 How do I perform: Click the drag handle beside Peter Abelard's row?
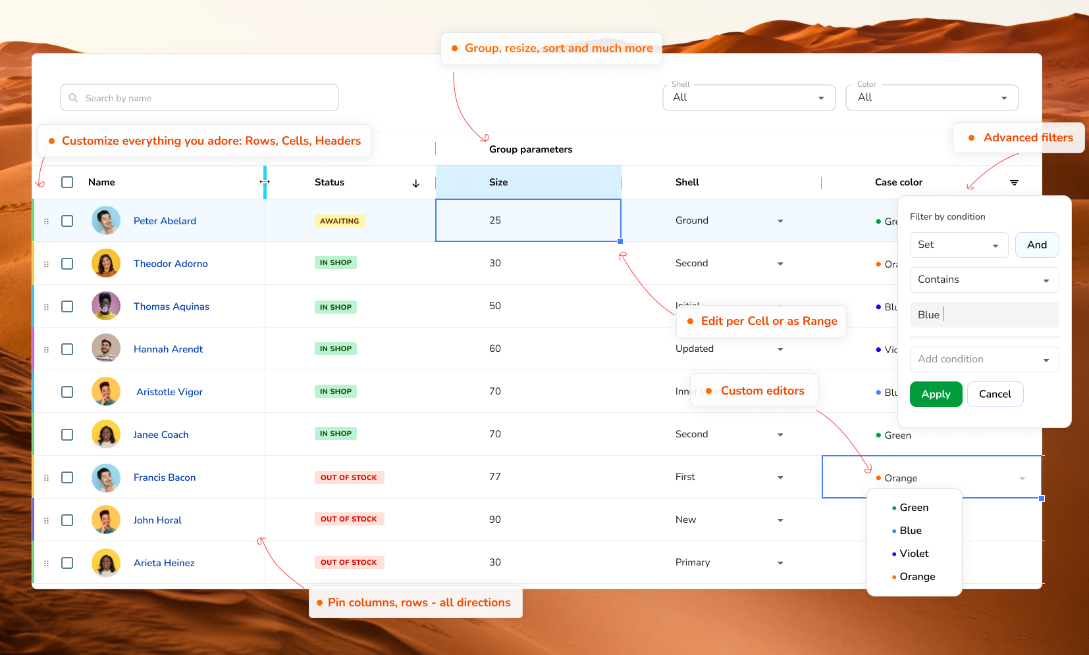coord(46,221)
